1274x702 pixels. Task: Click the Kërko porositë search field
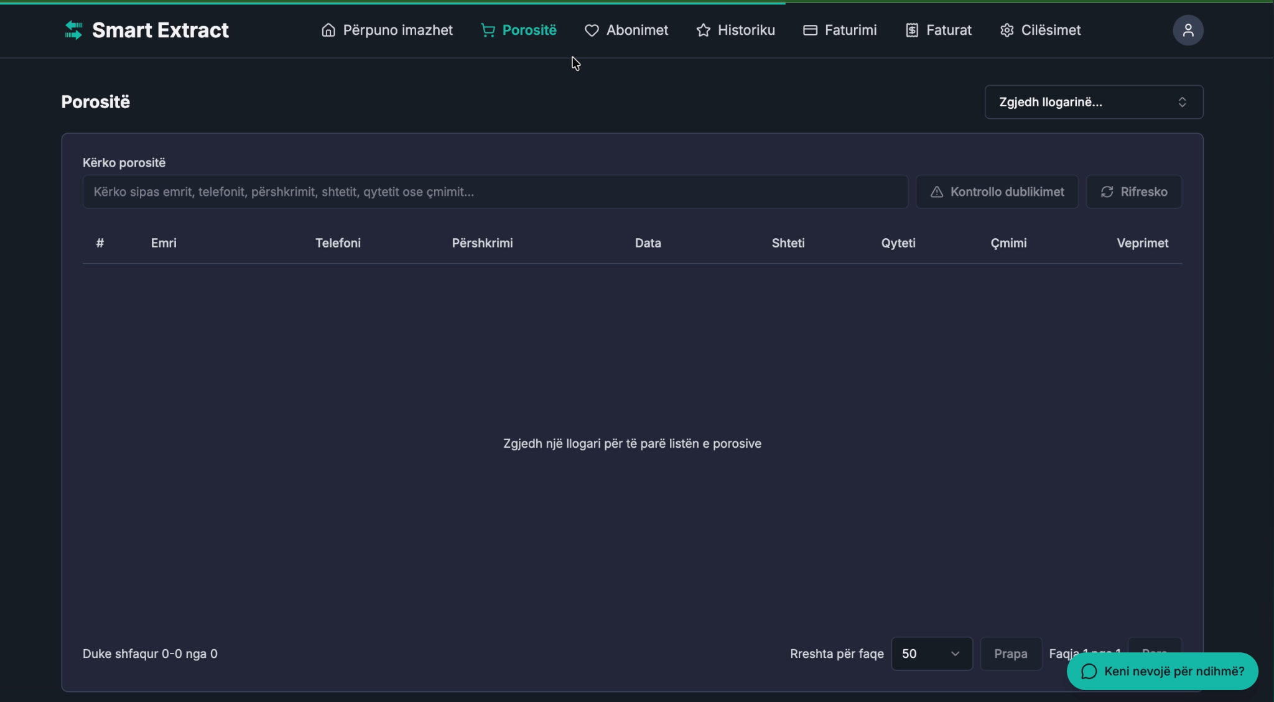pos(495,192)
